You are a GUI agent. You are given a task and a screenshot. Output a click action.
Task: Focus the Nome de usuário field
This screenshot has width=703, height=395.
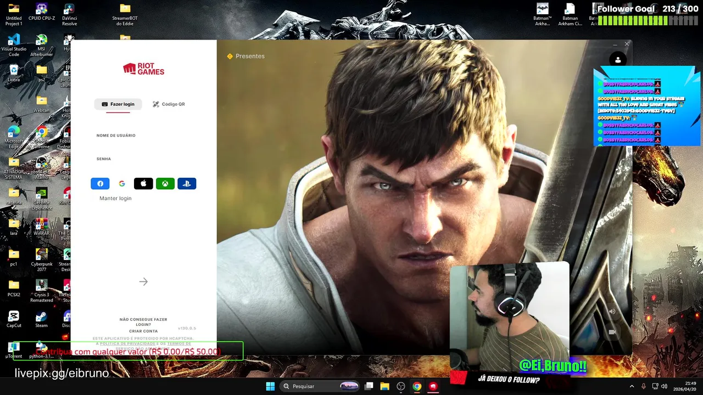point(143,136)
